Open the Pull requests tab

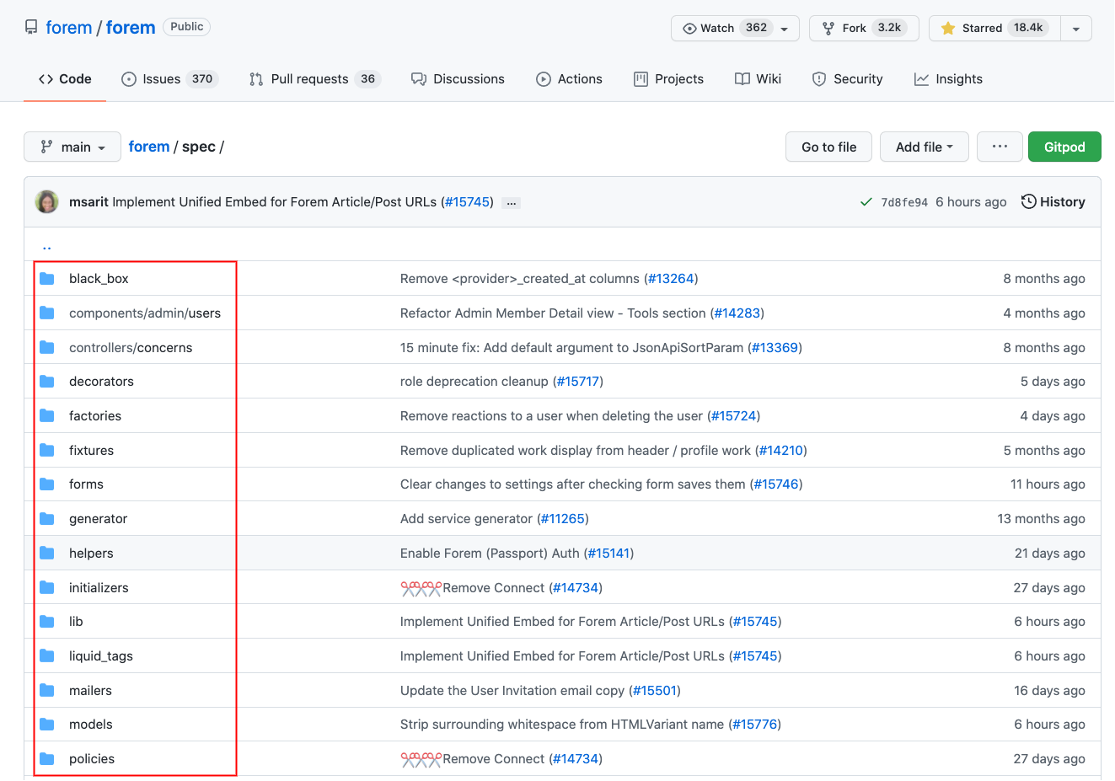pyautogui.click(x=315, y=79)
